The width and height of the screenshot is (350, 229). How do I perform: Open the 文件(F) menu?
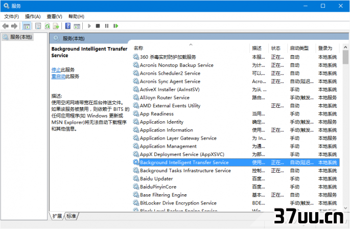pos(12,16)
